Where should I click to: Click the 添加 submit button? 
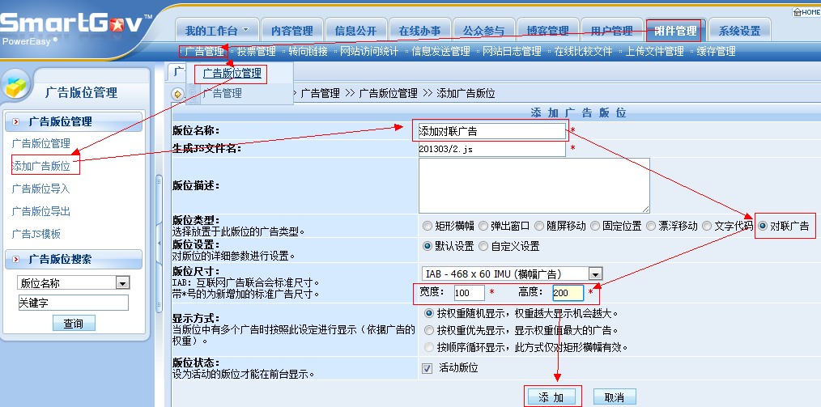click(551, 397)
